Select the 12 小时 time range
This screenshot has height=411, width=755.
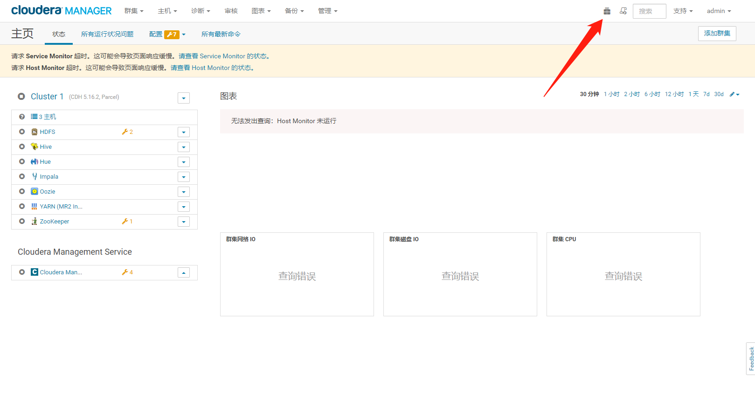pyautogui.click(x=674, y=94)
